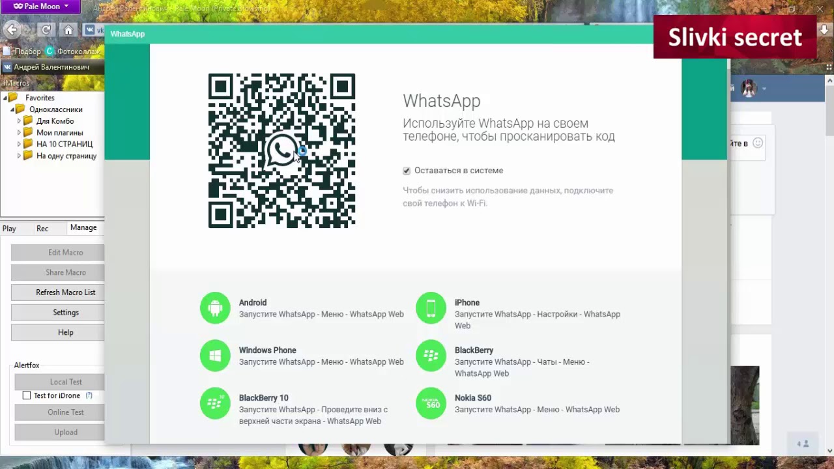Click the green BlackBerry 10 icon
The height and width of the screenshot is (469, 834).
(215, 403)
